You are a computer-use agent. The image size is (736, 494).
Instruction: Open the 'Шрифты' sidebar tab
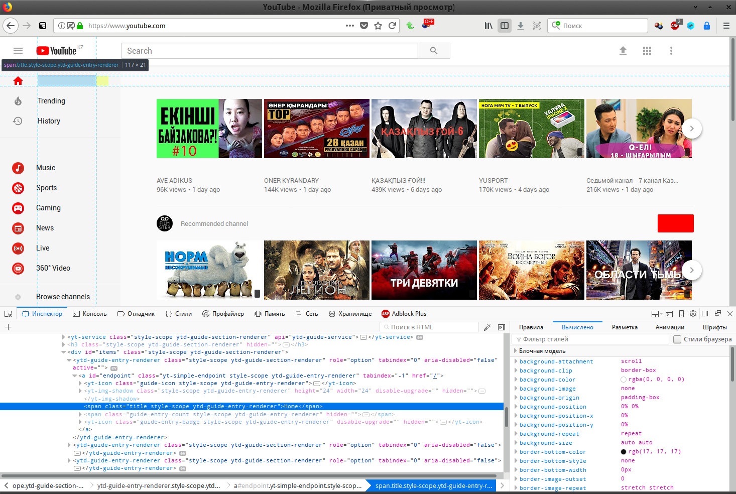click(714, 327)
